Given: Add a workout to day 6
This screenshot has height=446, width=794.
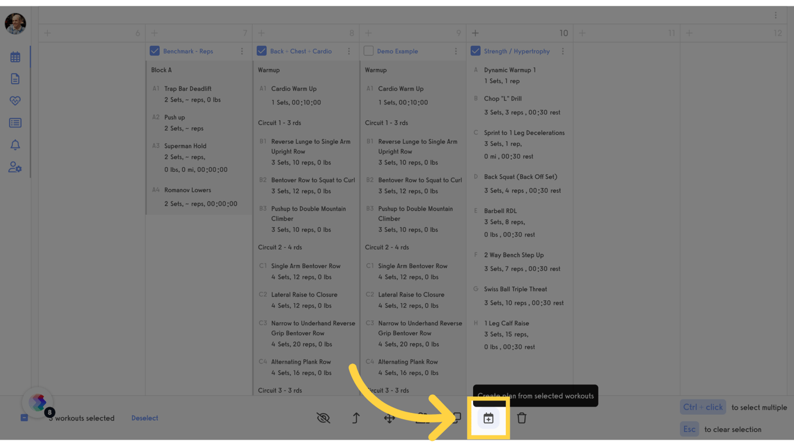Looking at the screenshot, I should click(x=48, y=33).
